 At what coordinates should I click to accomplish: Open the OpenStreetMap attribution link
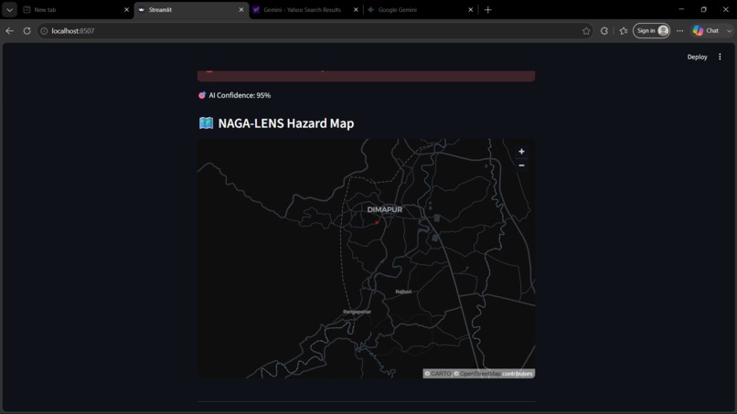click(480, 374)
